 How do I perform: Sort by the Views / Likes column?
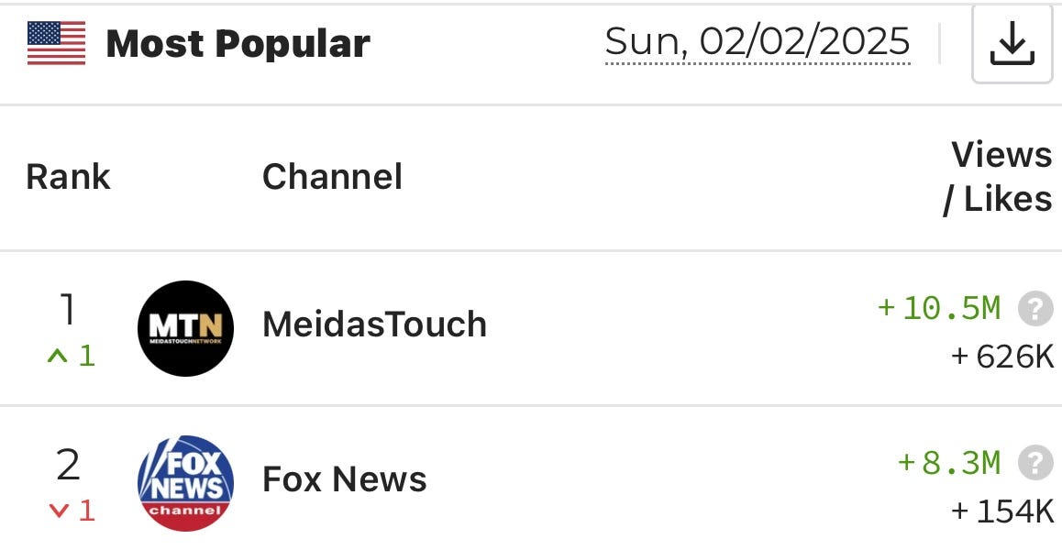[x=1000, y=176]
